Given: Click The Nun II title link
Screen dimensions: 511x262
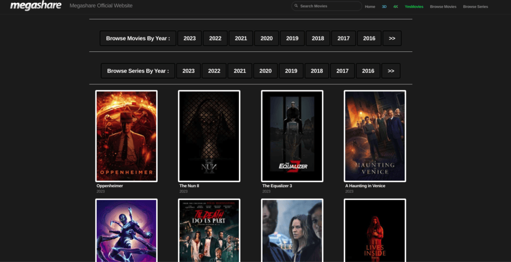Looking at the screenshot, I should [189, 186].
